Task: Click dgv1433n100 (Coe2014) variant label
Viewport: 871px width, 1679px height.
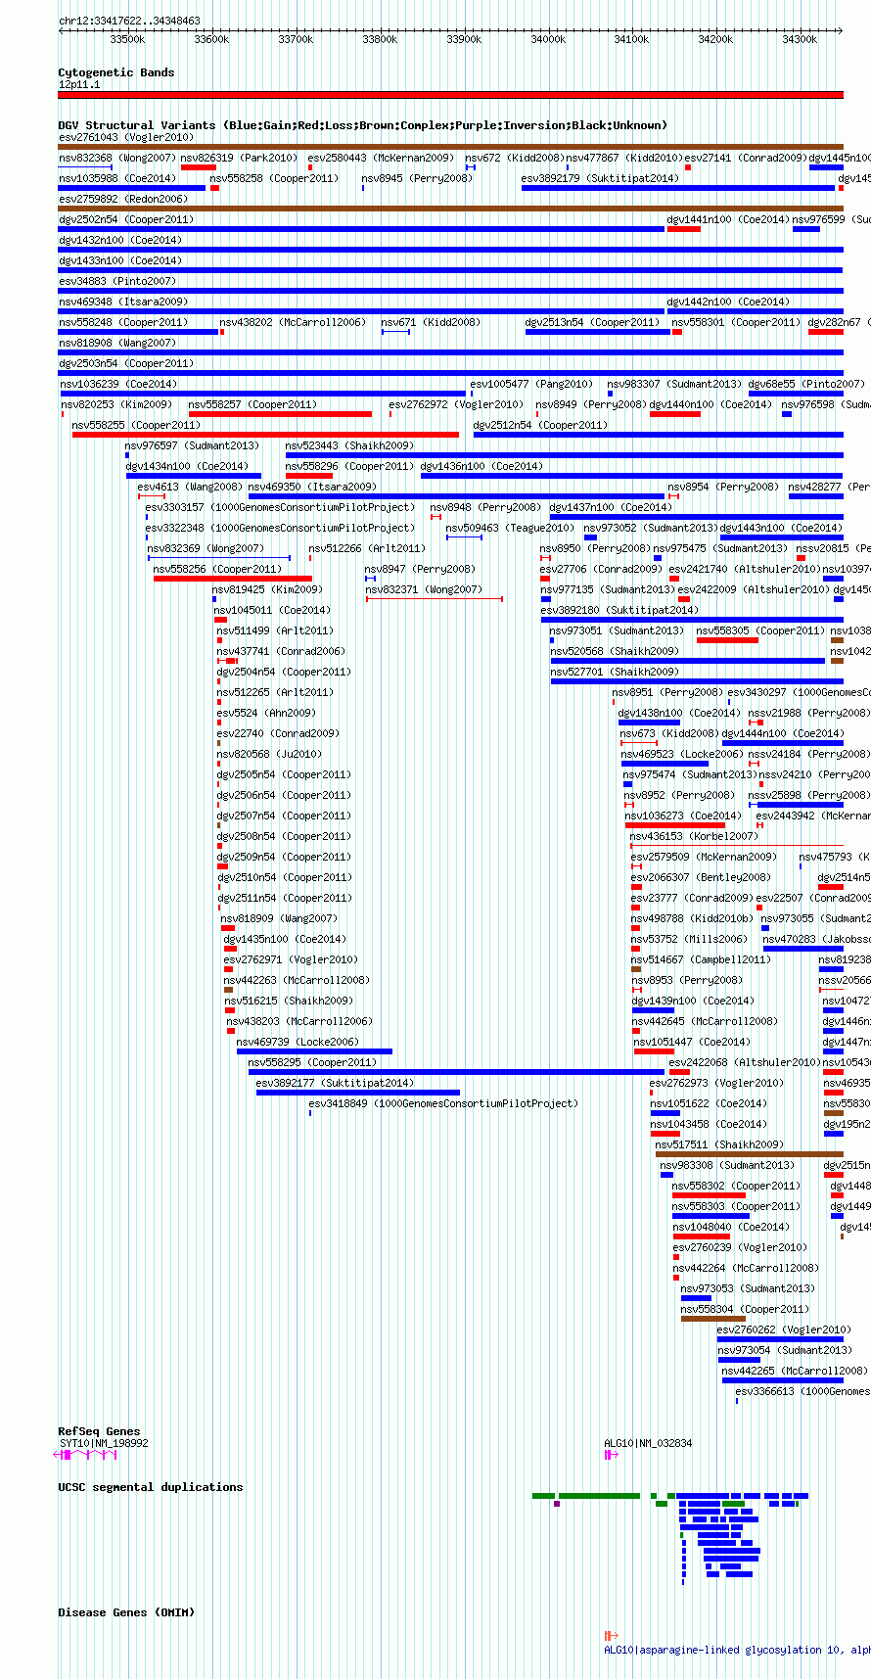Action: click(x=120, y=260)
